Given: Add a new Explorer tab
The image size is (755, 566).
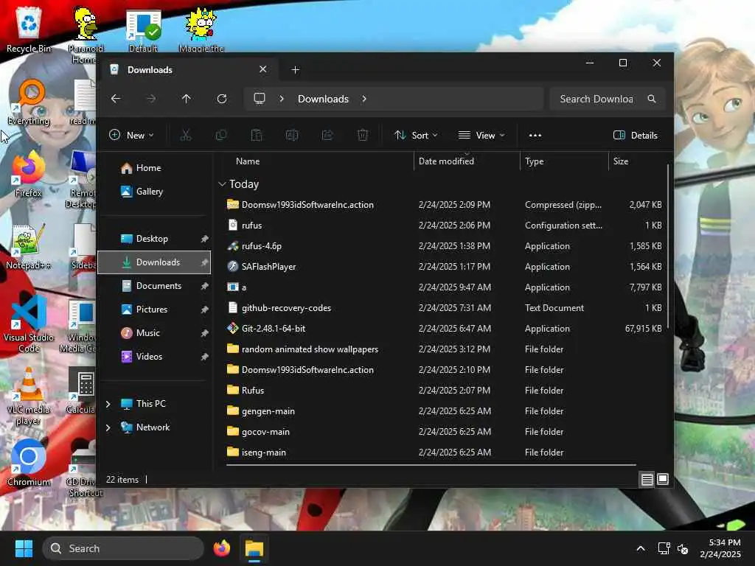Looking at the screenshot, I should pyautogui.click(x=296, y=70).
